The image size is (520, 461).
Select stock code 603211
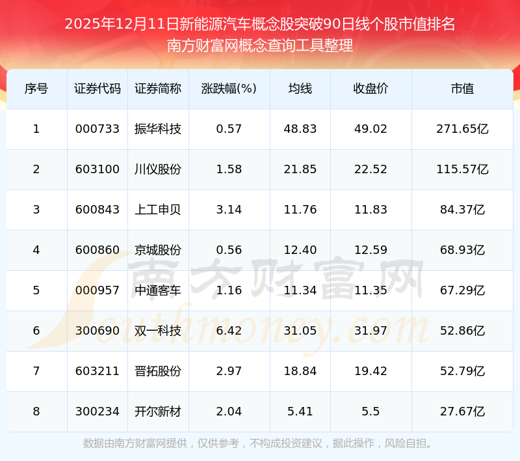(97, 371)
